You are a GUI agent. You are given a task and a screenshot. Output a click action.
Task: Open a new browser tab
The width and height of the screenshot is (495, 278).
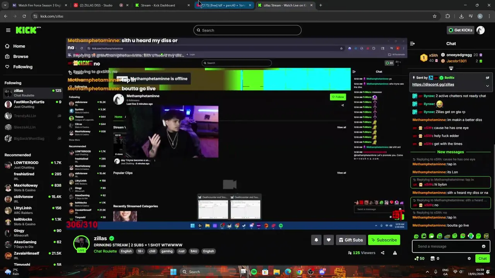click(x=321, y=5)
